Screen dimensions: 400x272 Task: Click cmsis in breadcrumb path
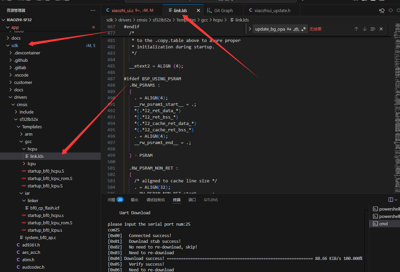click(142, 20)
